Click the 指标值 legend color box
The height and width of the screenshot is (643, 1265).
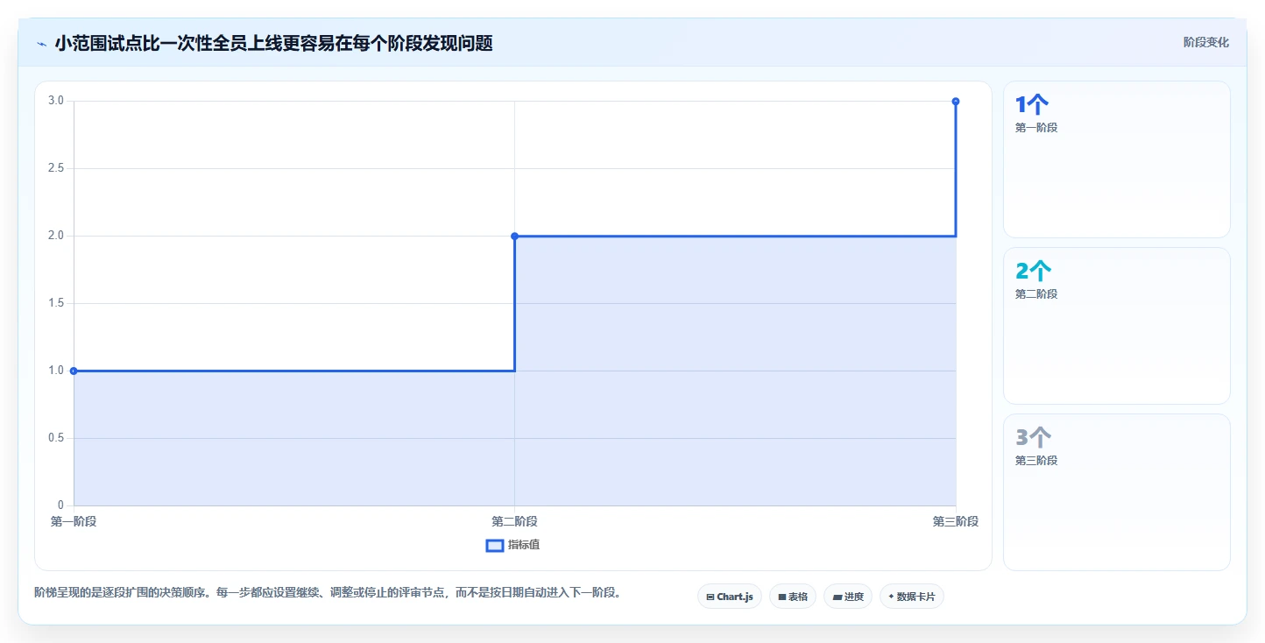(x=494, y=546)
